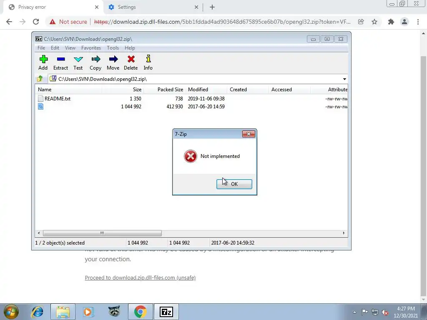The height and width of the screenshot is (320, 427).
Task: Launch Internet Explorer from the taskbar
Action: [37, 312]
